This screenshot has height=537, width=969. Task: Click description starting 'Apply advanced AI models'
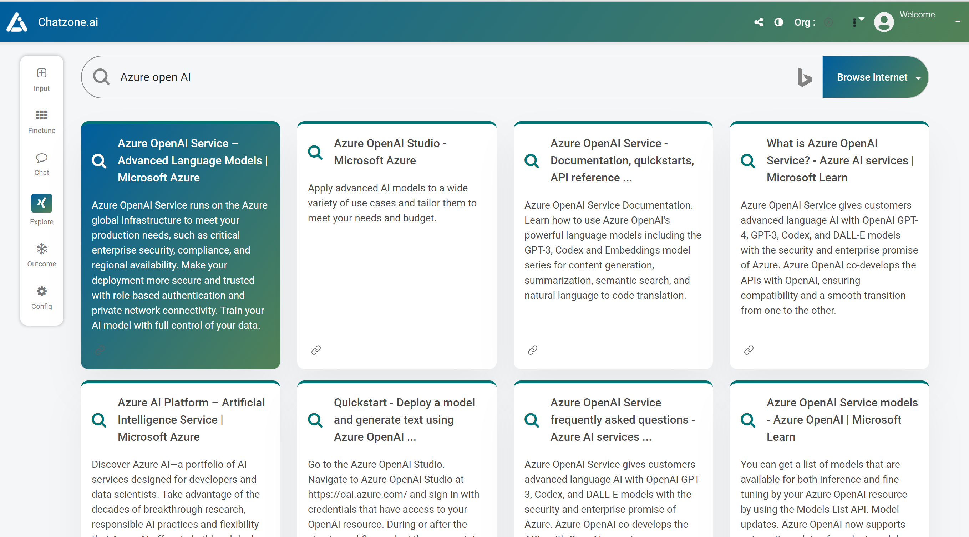pyautogui.click(x=392, y=203)
